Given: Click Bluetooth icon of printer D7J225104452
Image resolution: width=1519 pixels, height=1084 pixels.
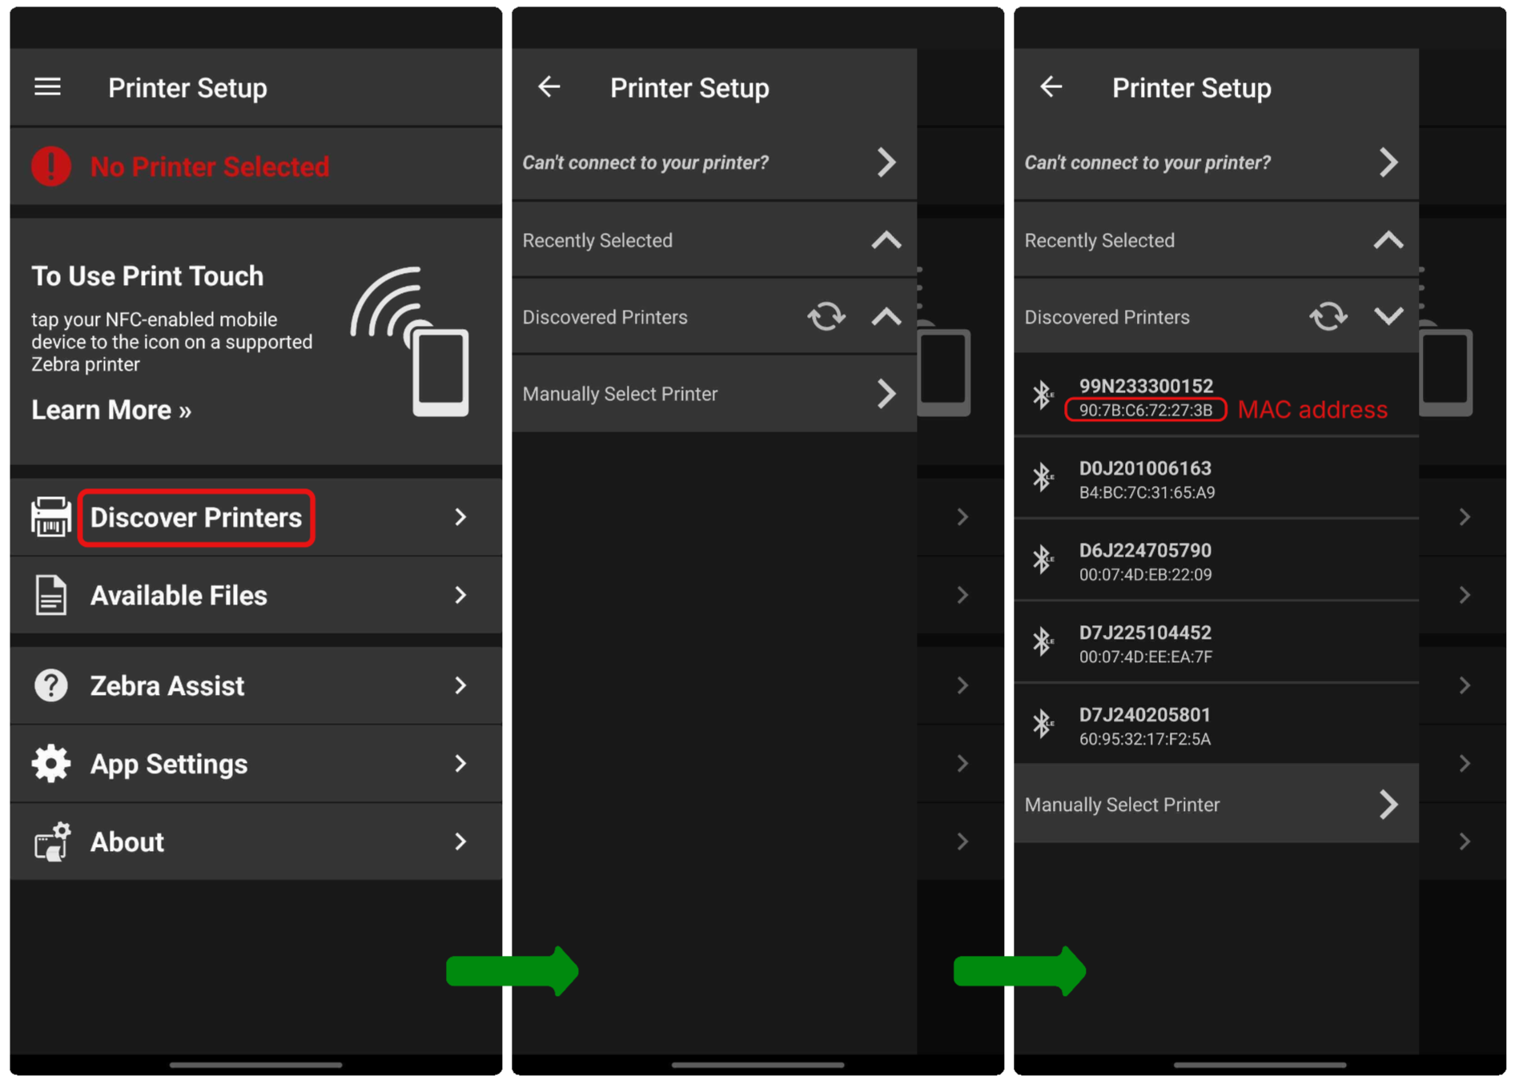Looking at the screenshot, I should click(1043, 641).
